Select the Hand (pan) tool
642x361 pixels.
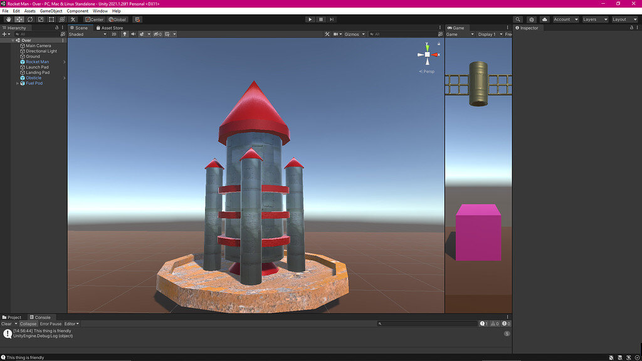coord(8,19)
